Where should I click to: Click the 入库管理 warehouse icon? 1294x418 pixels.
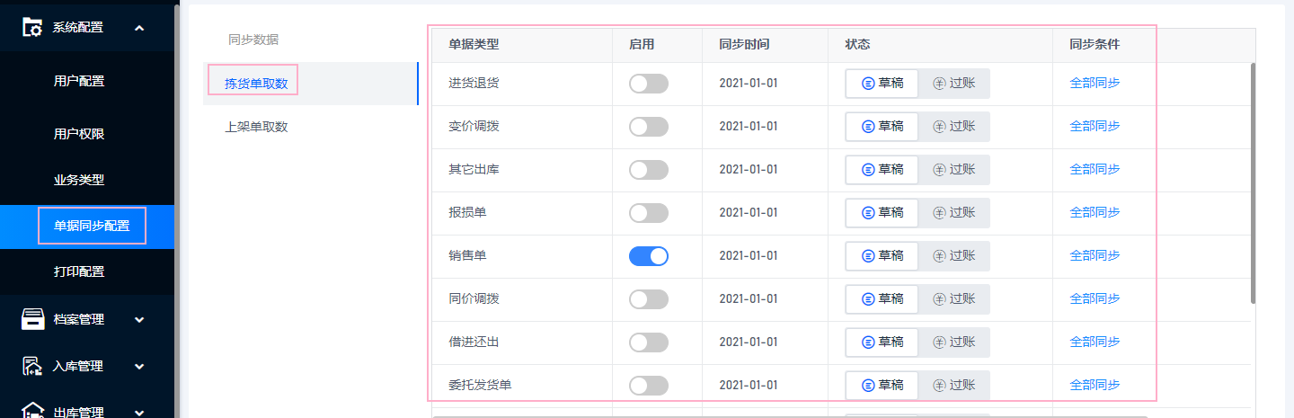pos(32,366)
